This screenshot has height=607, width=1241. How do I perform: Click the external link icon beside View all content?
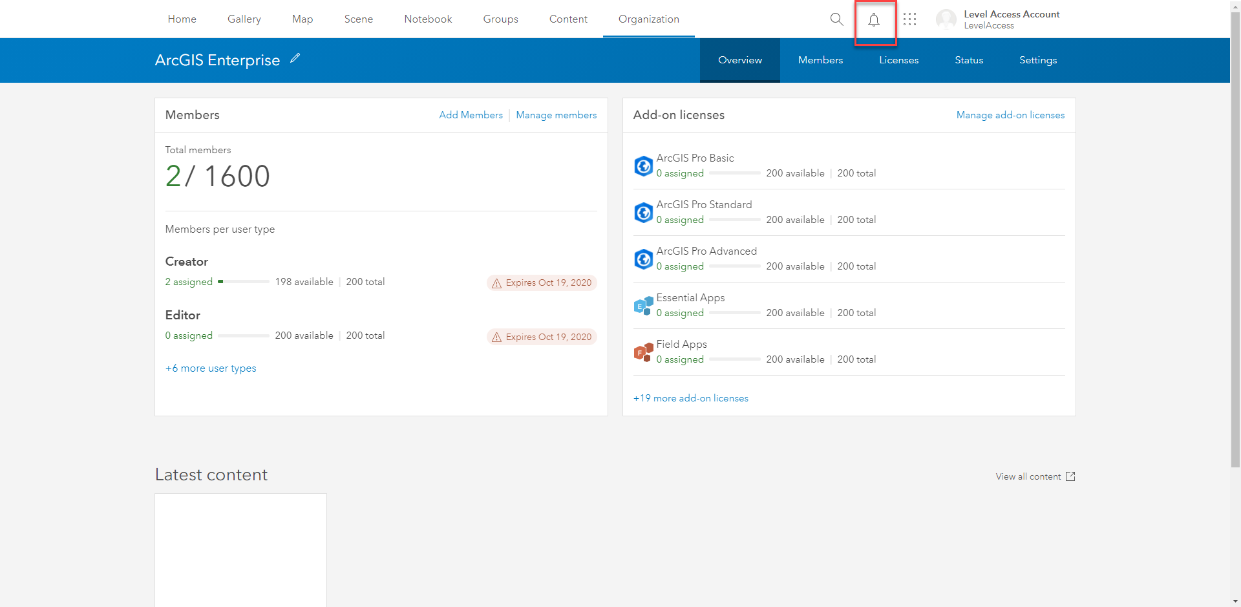1070,476
